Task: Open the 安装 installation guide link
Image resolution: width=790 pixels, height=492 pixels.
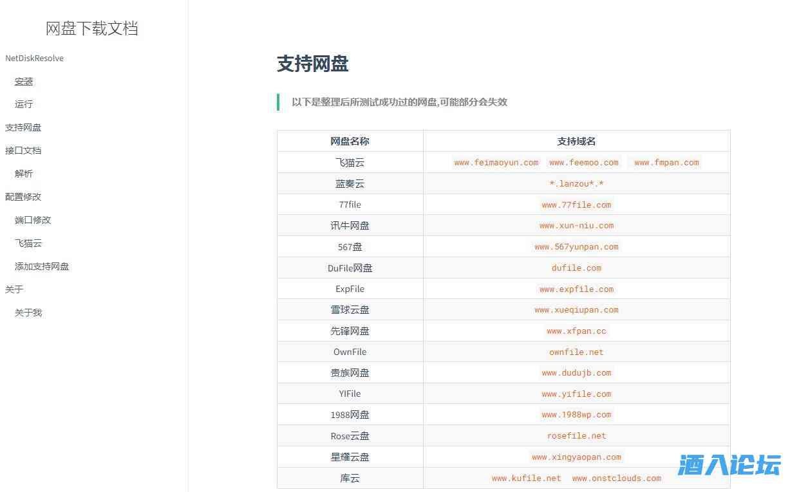Action: pyautogui.click(x=24, y=81)
